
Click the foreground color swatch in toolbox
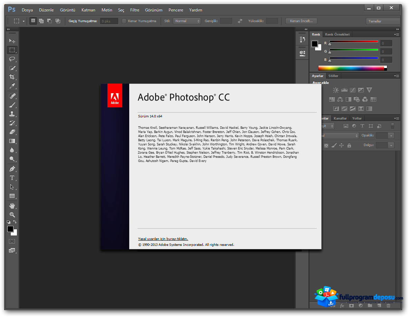coord(10,229)
